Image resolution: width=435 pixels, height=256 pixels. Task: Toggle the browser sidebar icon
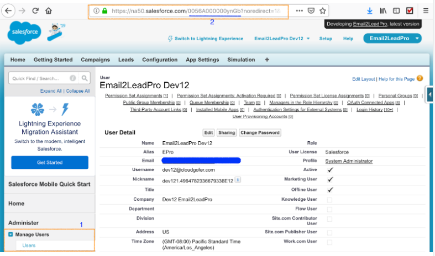(x=396, y=11)
